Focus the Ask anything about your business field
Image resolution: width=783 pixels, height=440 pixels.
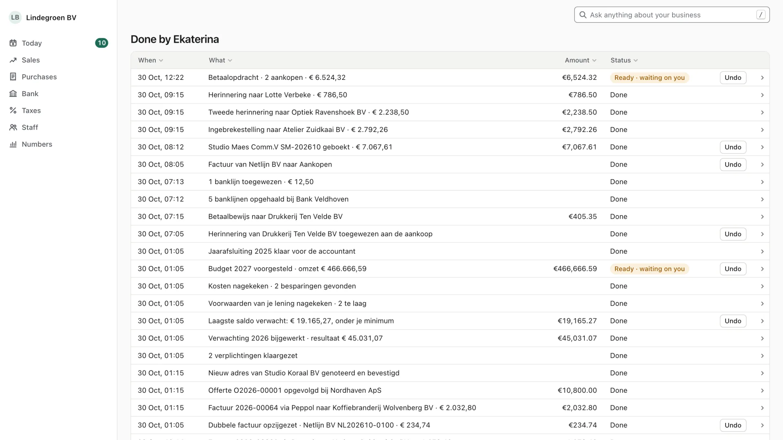tap(672, 15)
